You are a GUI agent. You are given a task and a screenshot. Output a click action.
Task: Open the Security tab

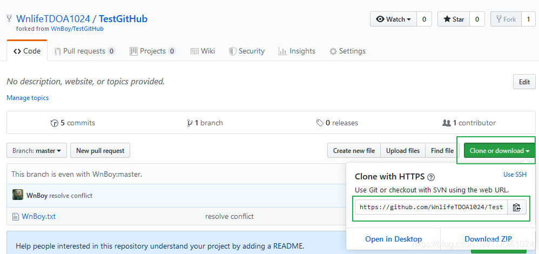point(246,51)
